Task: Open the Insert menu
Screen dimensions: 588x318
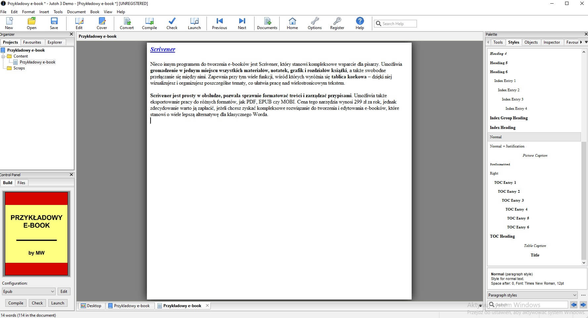Action: click(44, 12)
